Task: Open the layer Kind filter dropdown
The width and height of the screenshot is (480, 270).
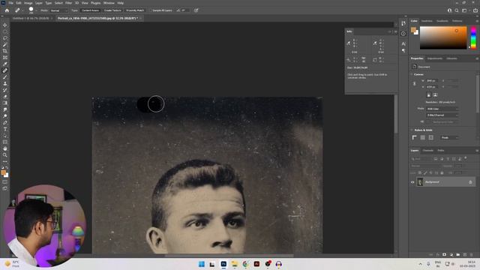Action: [421, 159]
